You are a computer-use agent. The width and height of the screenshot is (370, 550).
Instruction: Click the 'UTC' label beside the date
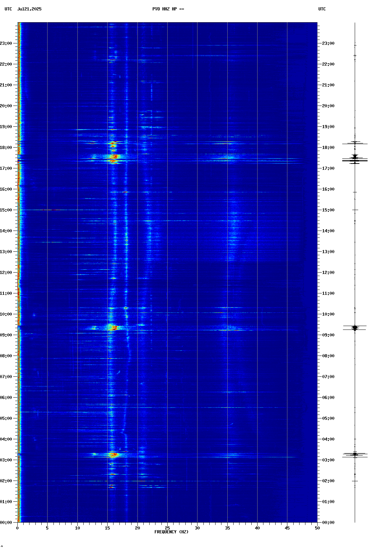tap(8, 9)
